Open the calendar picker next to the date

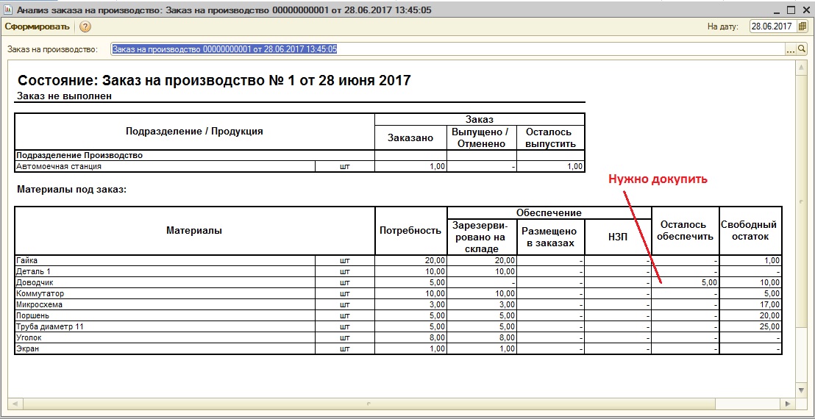tap(802, 26)
